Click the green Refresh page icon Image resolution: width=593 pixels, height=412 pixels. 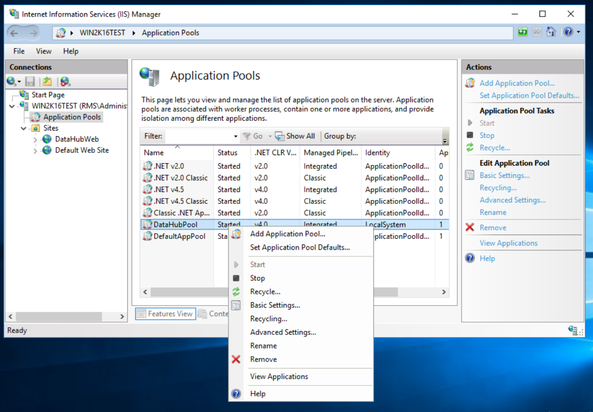click(522, 32)
